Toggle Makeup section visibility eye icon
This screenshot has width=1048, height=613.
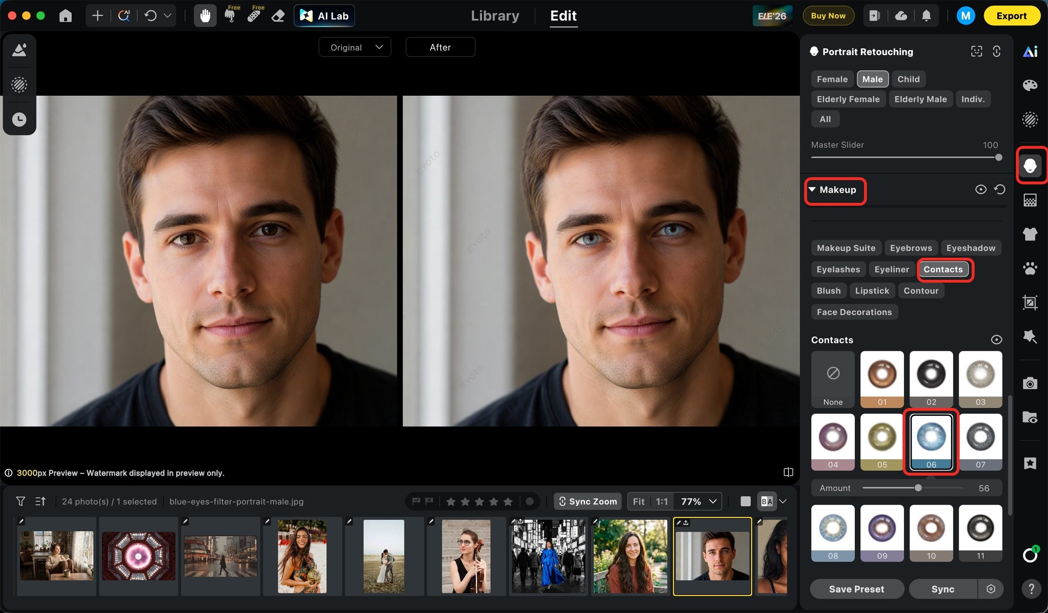click(x=980, y=190)
